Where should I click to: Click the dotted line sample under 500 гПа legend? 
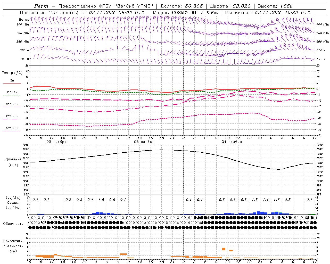11,131
